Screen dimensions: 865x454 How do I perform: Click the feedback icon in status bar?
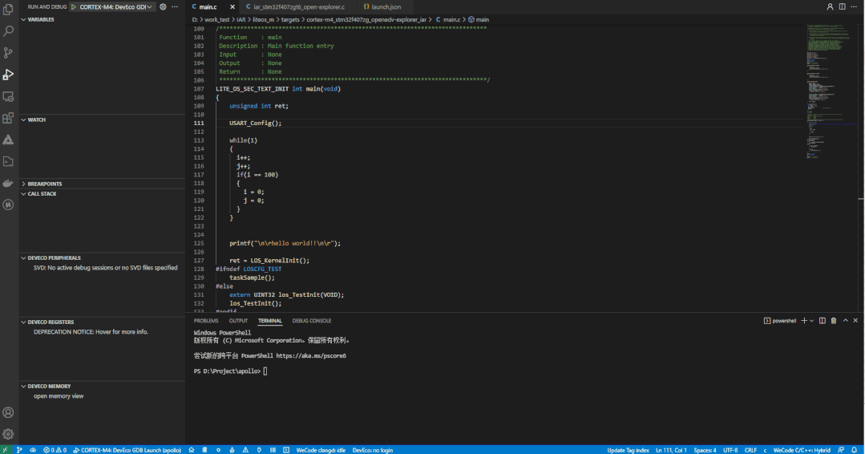(x=841, y=450)
